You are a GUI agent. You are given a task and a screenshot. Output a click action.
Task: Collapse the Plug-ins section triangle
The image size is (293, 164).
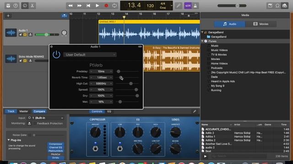click(x=9, y=140)
